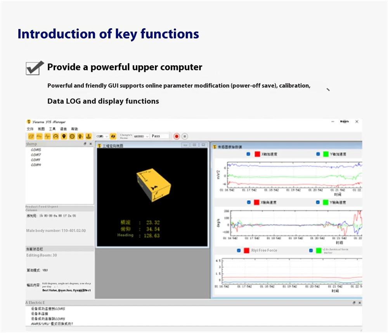
Task: Click the first yellow toolbar icon
Action: 31,136
